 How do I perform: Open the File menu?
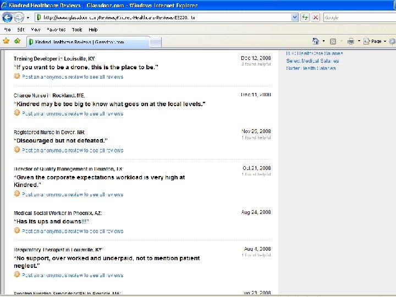point(7,30)
